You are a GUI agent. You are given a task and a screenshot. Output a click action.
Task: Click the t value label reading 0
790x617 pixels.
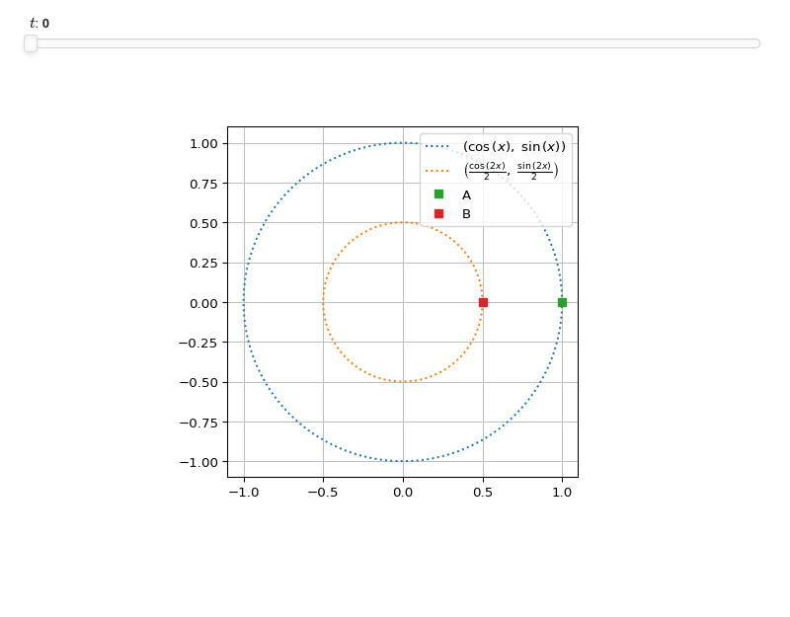(45, 24)
